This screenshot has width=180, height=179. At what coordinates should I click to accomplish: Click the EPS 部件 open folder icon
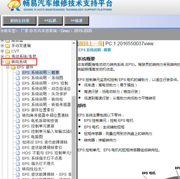point(13,67)
